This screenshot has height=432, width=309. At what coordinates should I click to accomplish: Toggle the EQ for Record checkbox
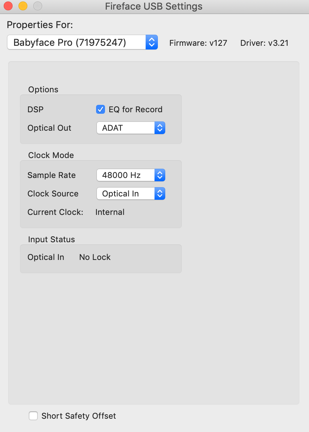click(x=101, y=109)
